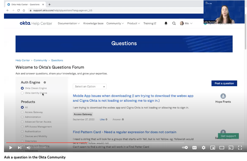
Task: Select Okta Classic Engine radio button
Action: click(22, 88)
